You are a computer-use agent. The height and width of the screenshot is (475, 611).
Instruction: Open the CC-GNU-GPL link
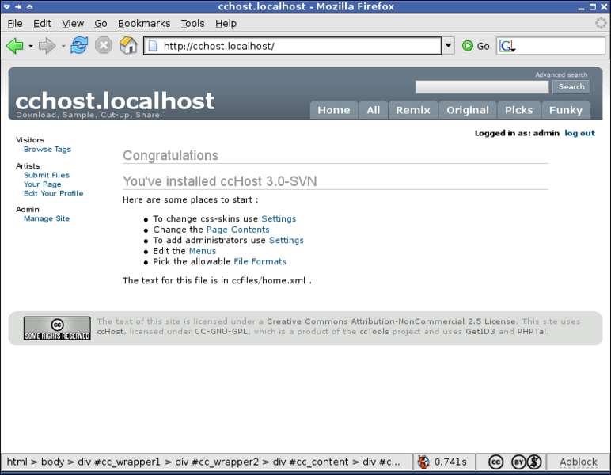click(x=221, y=331)
